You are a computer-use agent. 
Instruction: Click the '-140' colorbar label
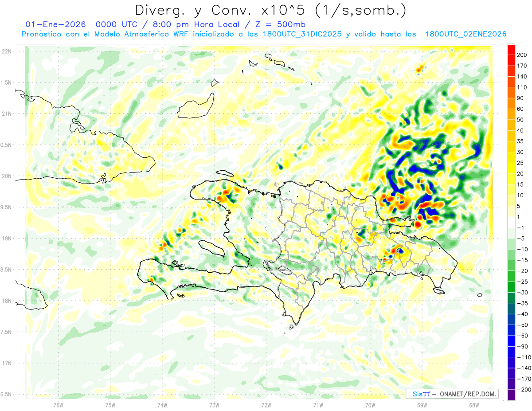[524, 368]
